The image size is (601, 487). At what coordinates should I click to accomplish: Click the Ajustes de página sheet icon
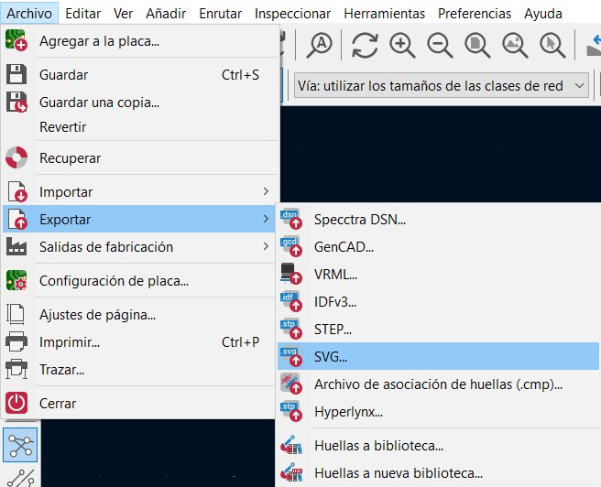pyautogui.click(x=16, y=314)
